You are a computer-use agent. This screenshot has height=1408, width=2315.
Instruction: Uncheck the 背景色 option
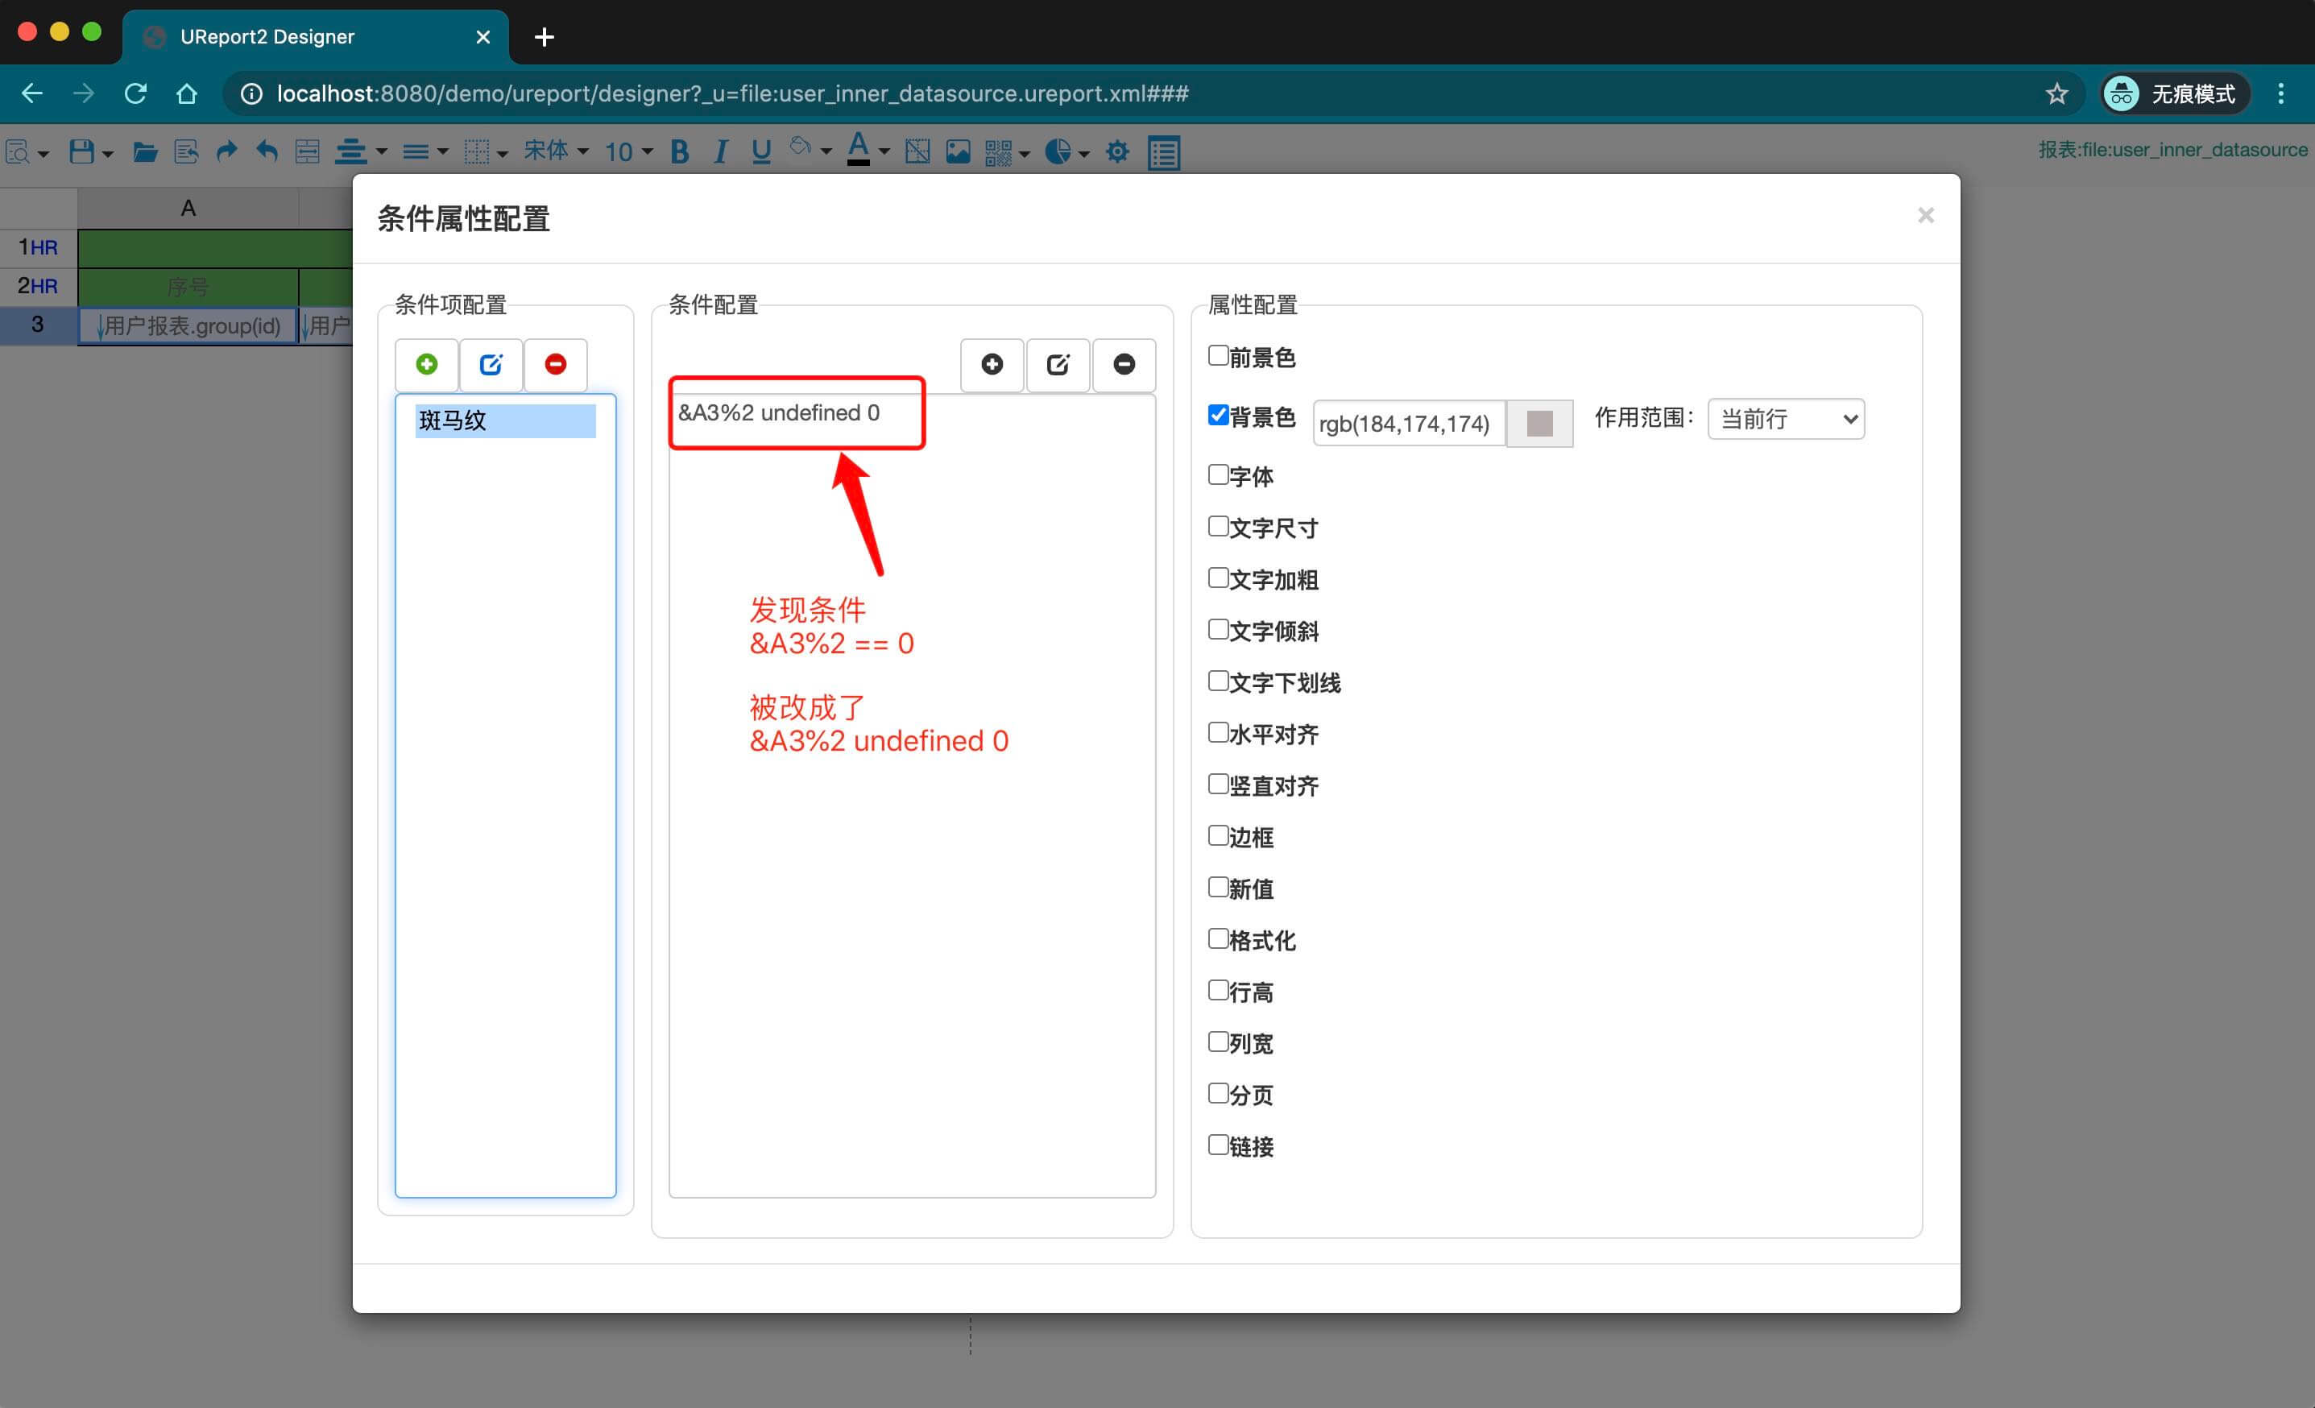pyautogui.click(x=1218, y=414)
